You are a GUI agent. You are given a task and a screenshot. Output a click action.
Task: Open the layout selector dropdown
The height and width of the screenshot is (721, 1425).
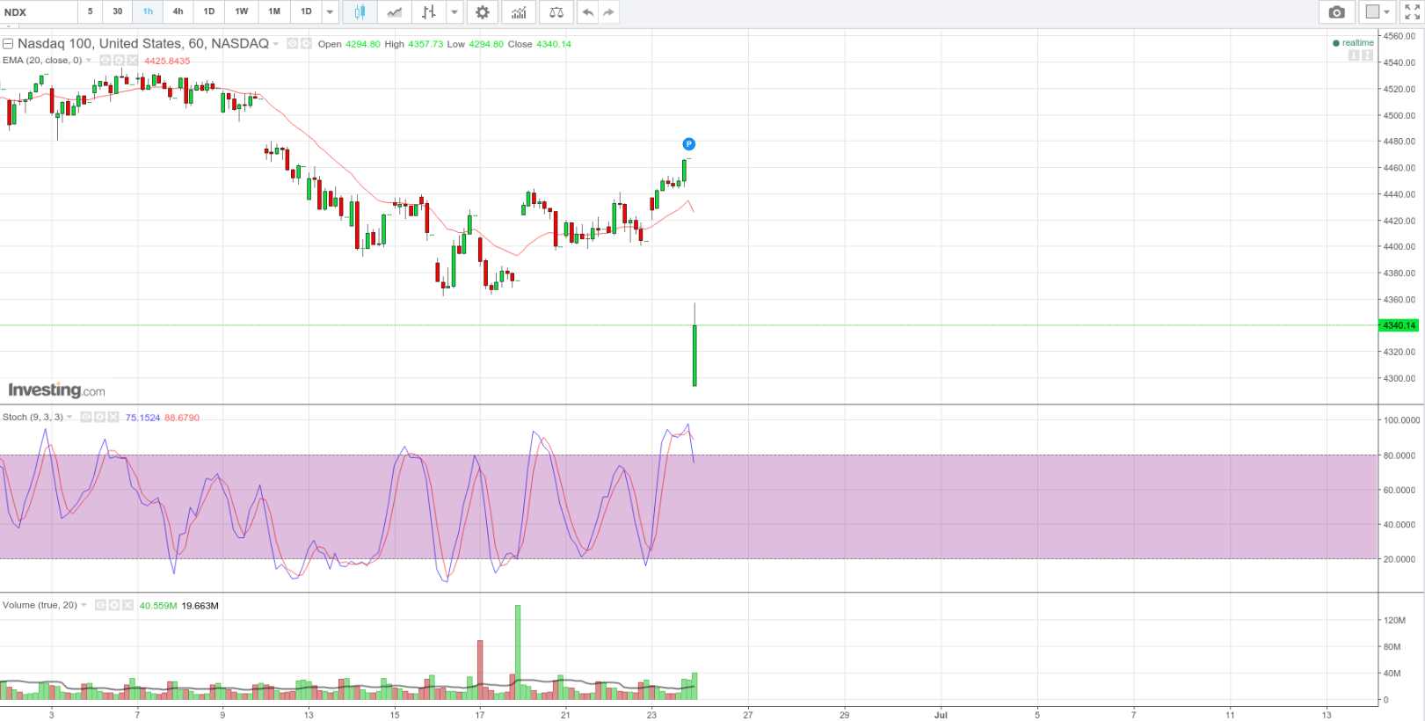[x=1377, y=12]
